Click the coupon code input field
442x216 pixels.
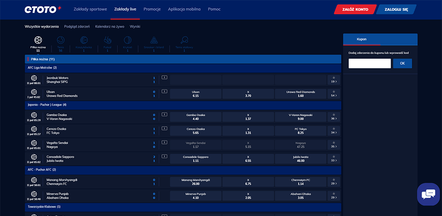tap(369, 64)
